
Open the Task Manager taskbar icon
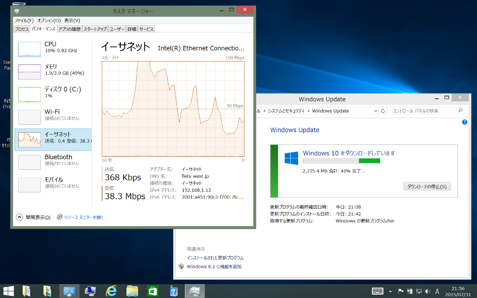click(x=195, y=291)
